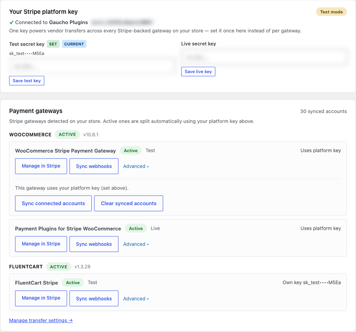
Task: Expand Advanced options for FluentCart Stripe
Action: [x=136, y=299]
